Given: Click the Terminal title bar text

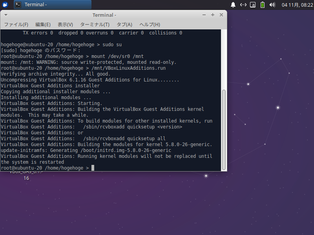Looking at the screenshot, I should [x=104, y=15].
